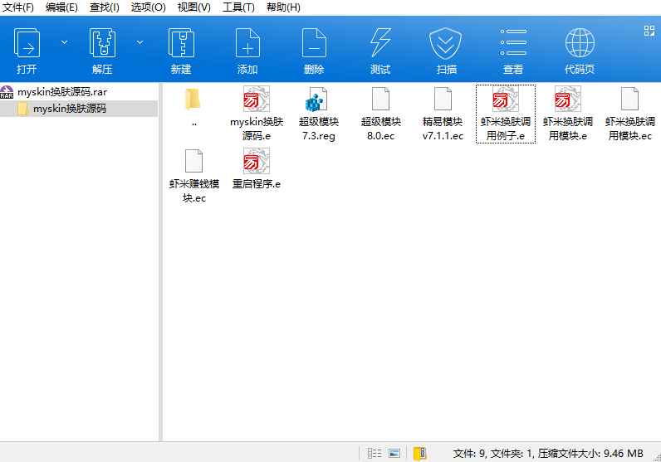Select the myskin换肤源码 folder in the tree
Image resolution: width=661 pixels, height=462 pixels.
point(70,109)
